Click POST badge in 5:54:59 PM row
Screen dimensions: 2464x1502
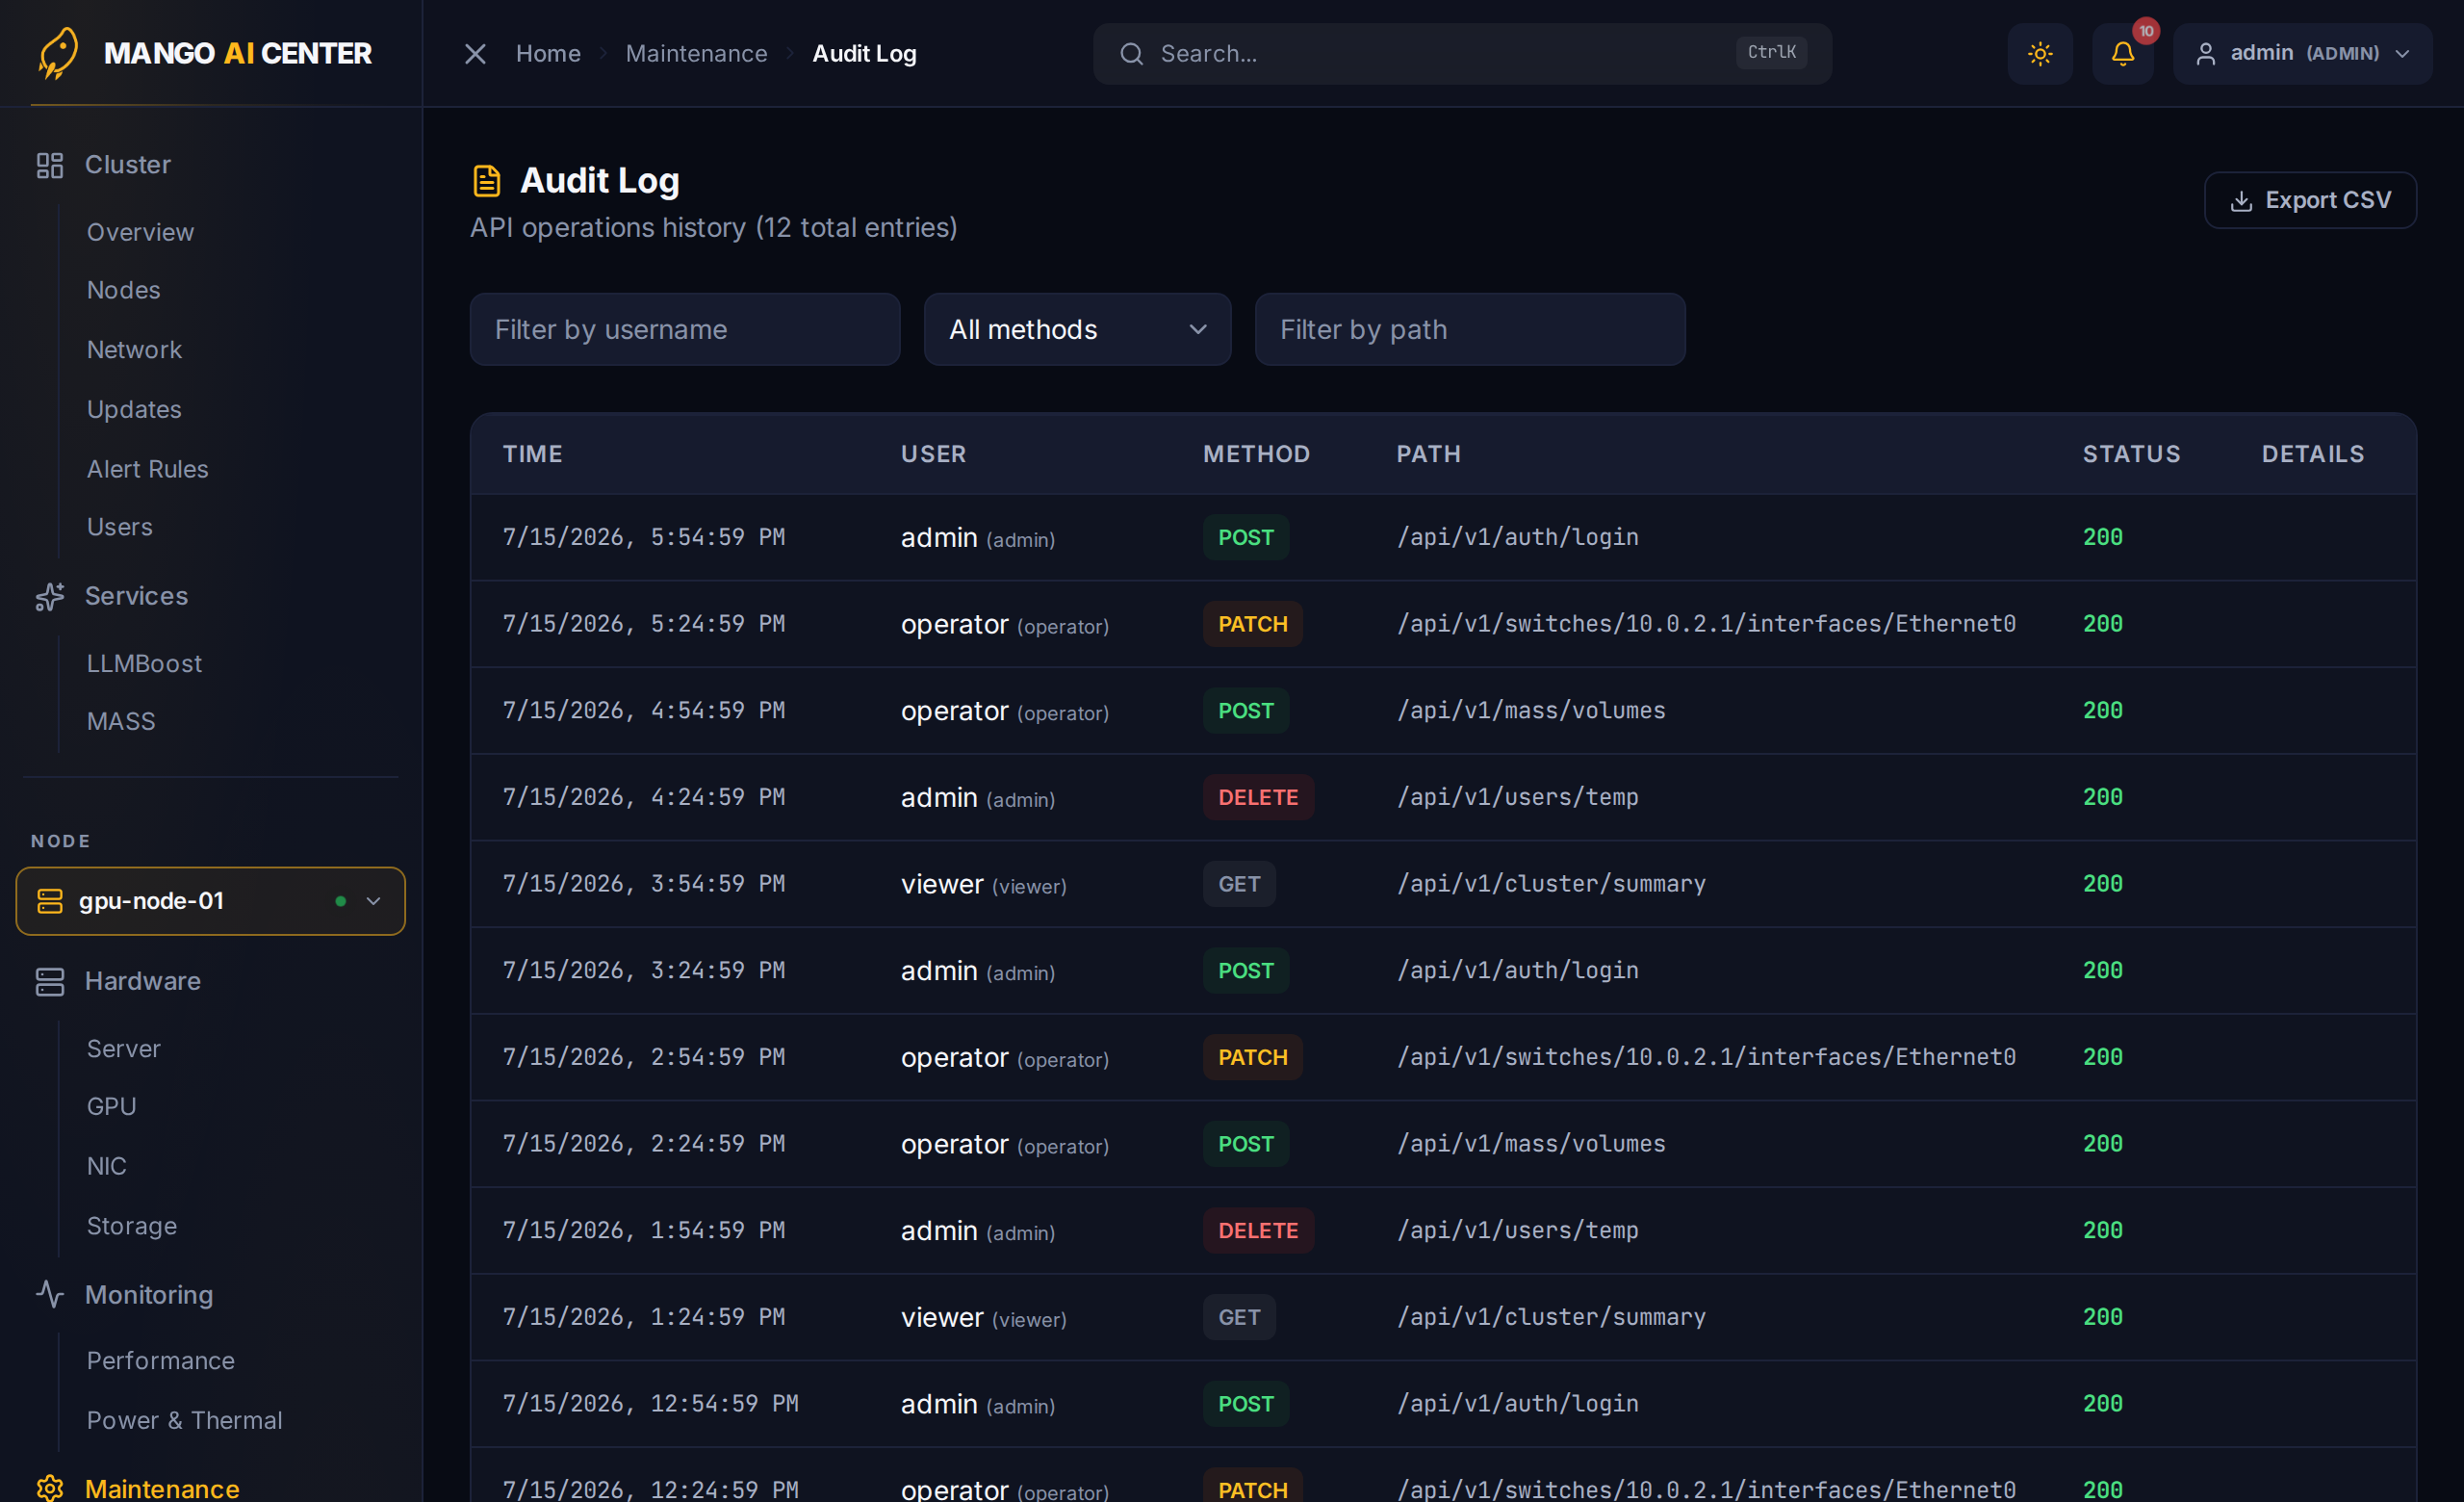pyautogui.click(x=1246, y=538)
